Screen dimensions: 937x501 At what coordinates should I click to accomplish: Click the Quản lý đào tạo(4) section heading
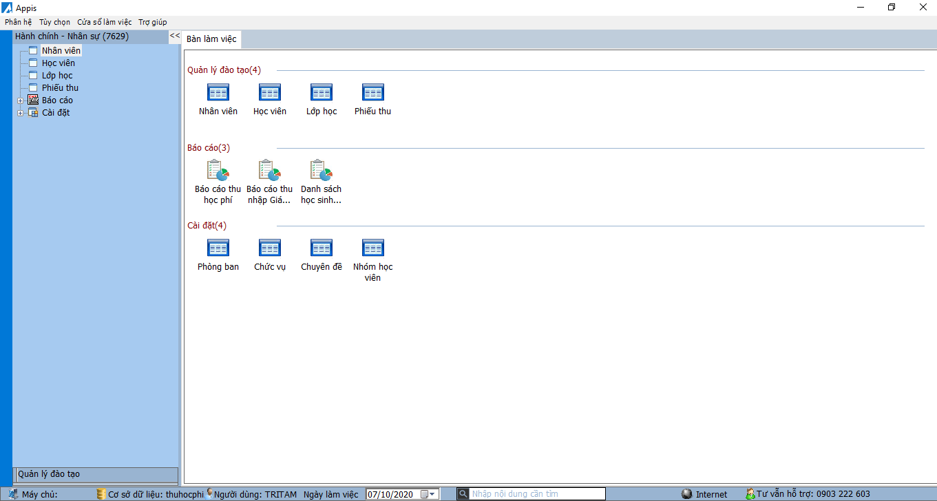click(224, 70)
